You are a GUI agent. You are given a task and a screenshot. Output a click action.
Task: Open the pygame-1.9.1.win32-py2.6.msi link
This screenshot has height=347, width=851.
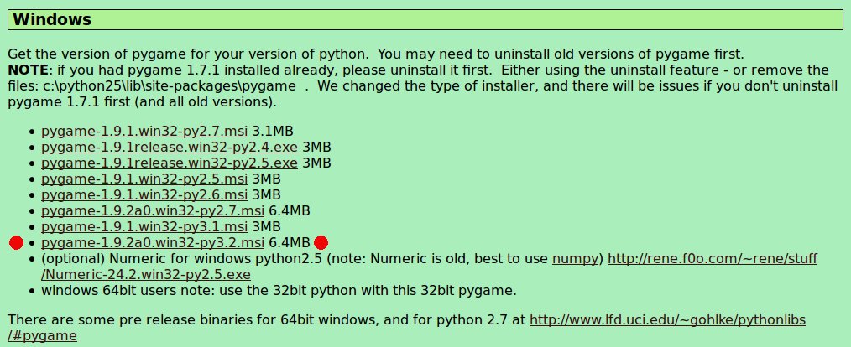[144, 194]
